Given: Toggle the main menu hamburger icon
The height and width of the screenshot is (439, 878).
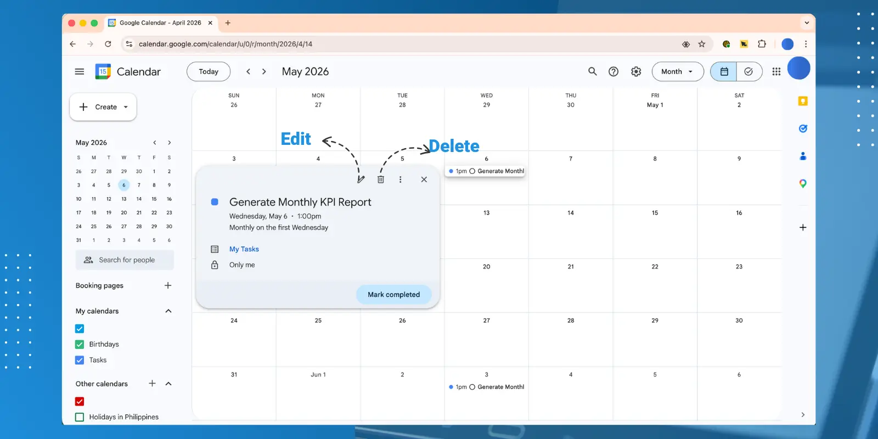Looking at the screenshot, I should click(x=80, y=71).
